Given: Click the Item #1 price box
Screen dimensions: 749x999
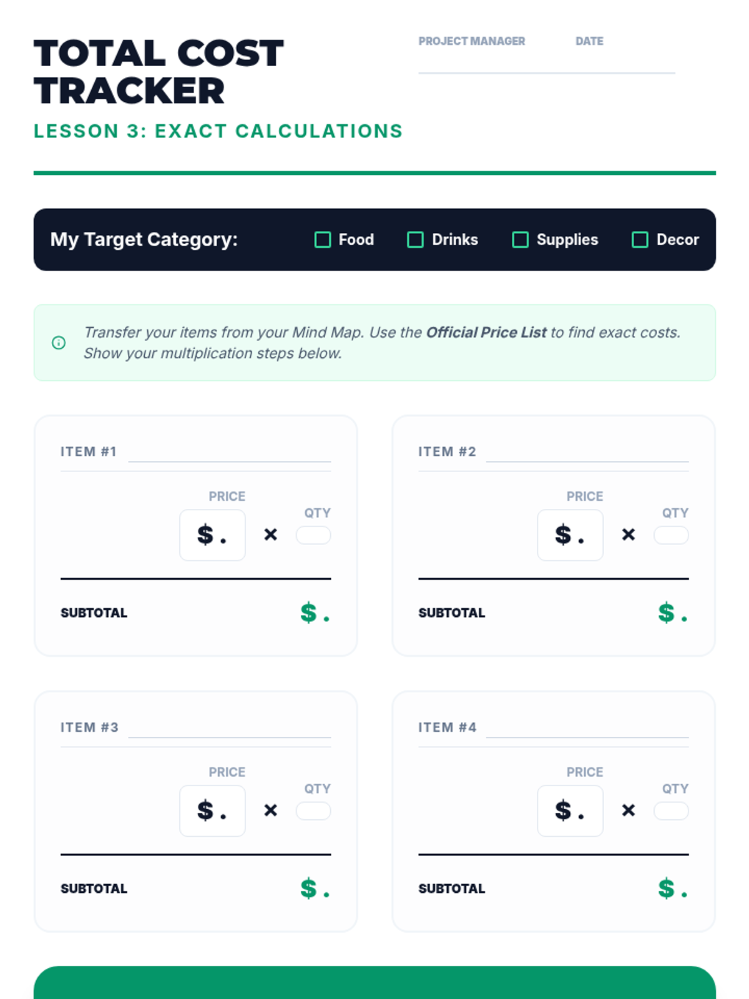Looking at the screenshot, I should [212, 535].
